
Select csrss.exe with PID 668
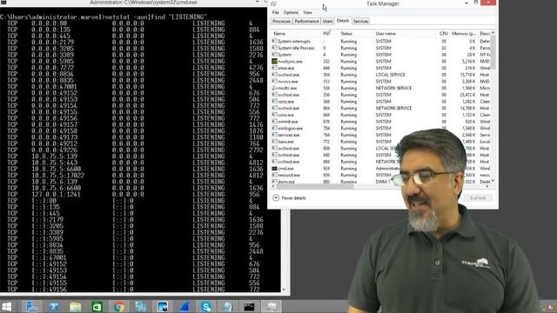381,115
